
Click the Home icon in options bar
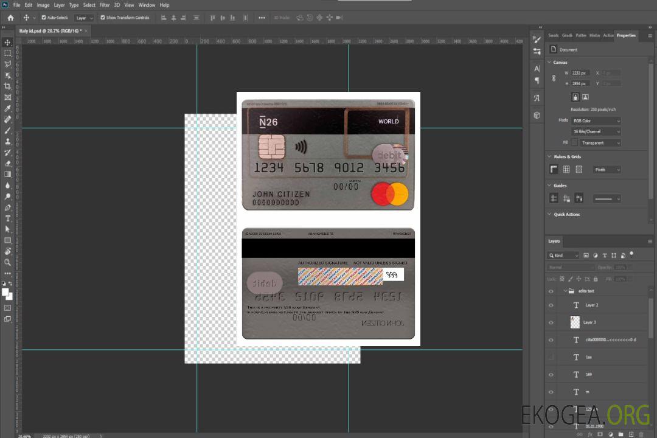pyautogui.click(x=10, y=18)
